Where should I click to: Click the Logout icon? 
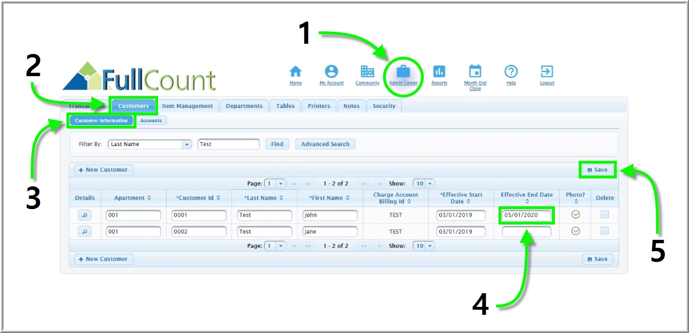pyautogui.click(x=547, y=72)
